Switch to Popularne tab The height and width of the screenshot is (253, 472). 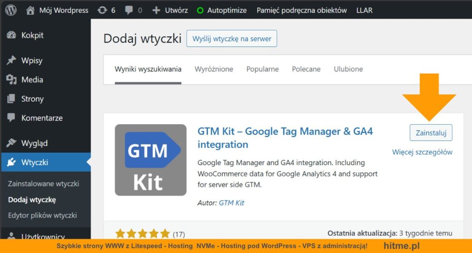pyautogui.click(x=262, y=69)
